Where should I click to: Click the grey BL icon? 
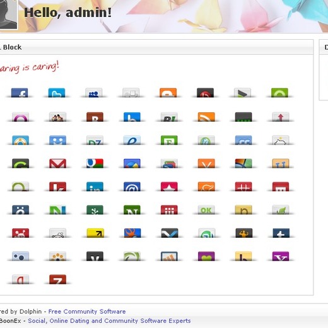coord(169,117)
